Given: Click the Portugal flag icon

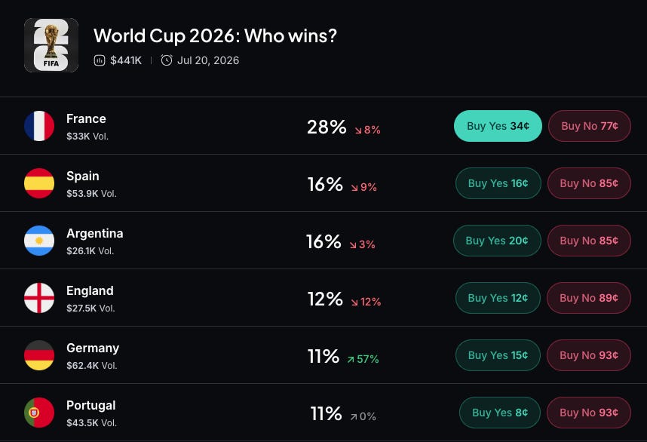Looking at the screenshot, I should [39, 413].
